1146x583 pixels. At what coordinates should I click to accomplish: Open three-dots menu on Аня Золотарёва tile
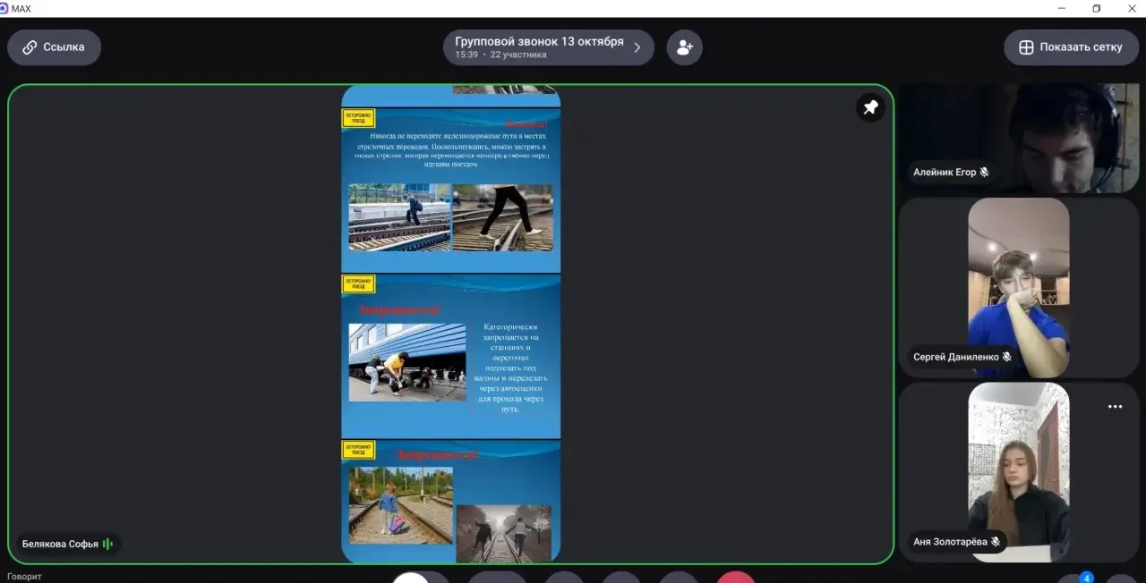point(1115,407)
